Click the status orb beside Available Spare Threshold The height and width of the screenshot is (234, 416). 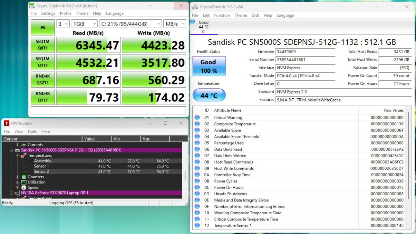pos(197,137)
